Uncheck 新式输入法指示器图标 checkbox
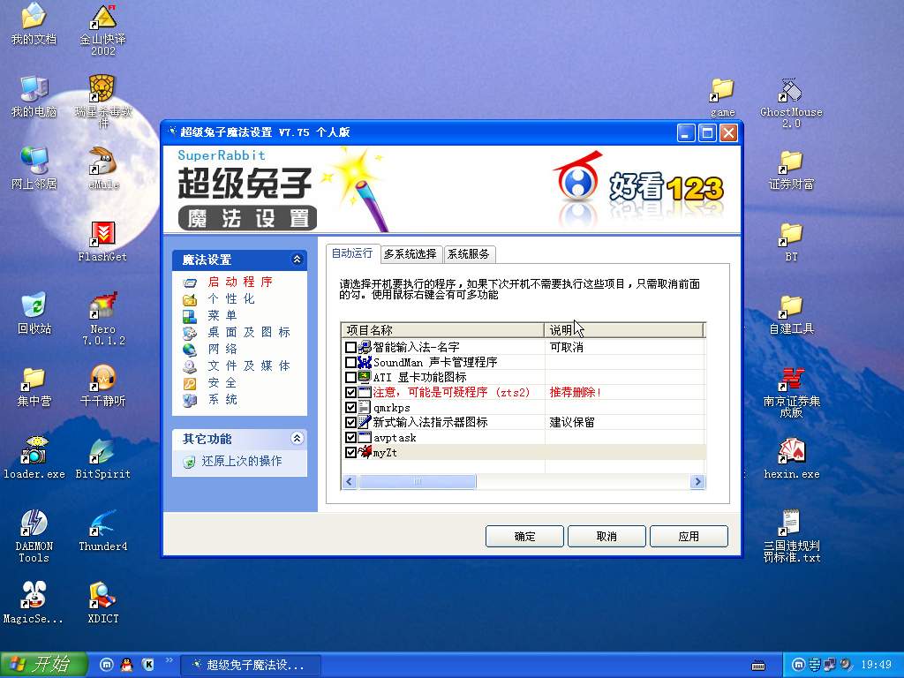Viewport: 904px width, 678px height. click(350, 423)
